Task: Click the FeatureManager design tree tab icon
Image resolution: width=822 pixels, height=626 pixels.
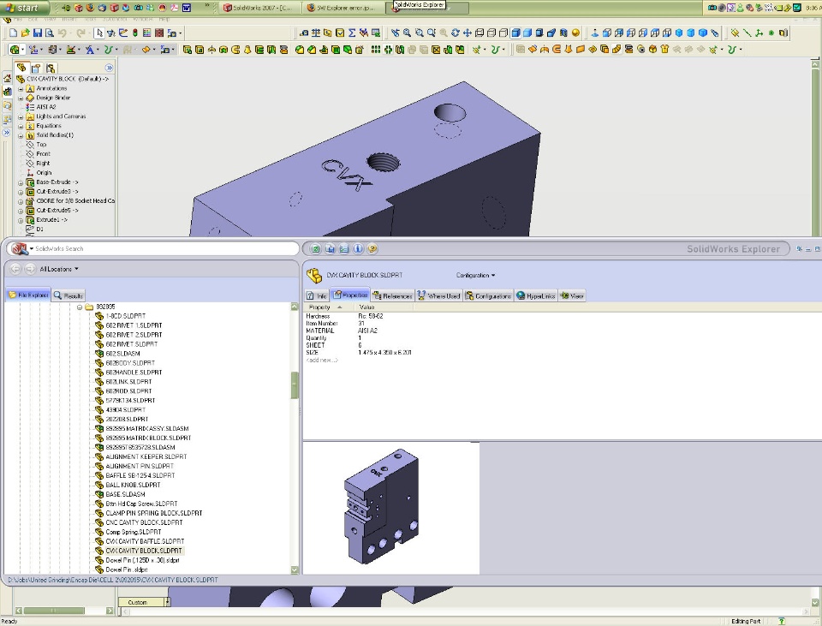Action: tap(21, 68)
